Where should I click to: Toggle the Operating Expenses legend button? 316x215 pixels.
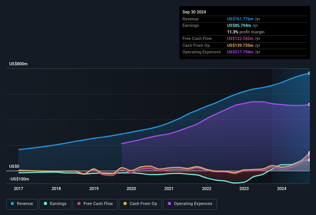coord(190,204)
